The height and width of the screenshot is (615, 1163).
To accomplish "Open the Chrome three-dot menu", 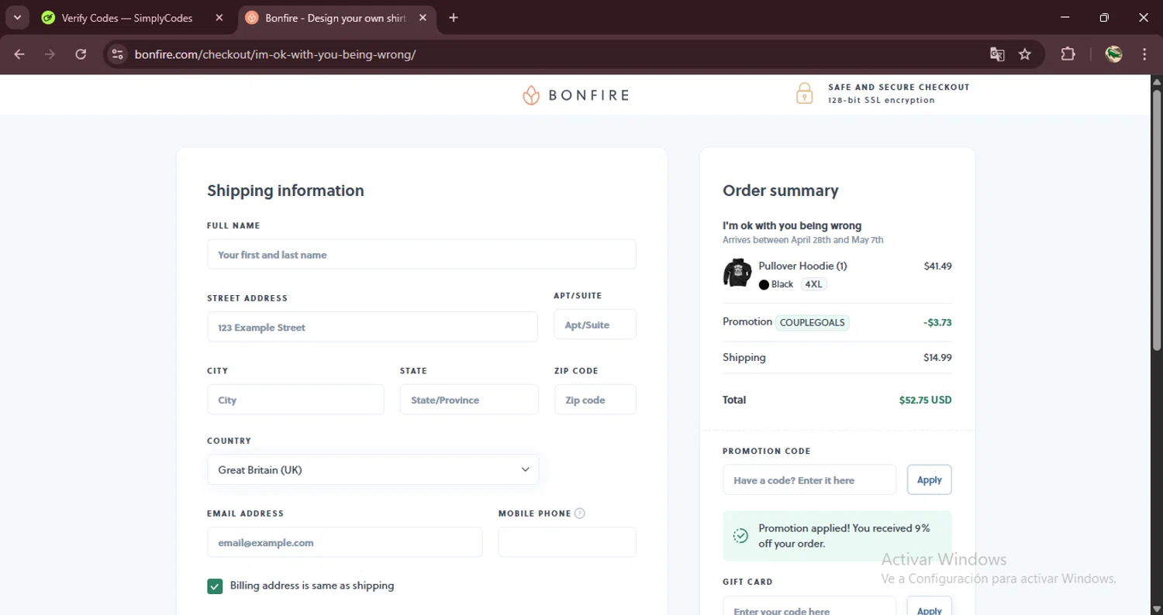I will [1144, 54].
